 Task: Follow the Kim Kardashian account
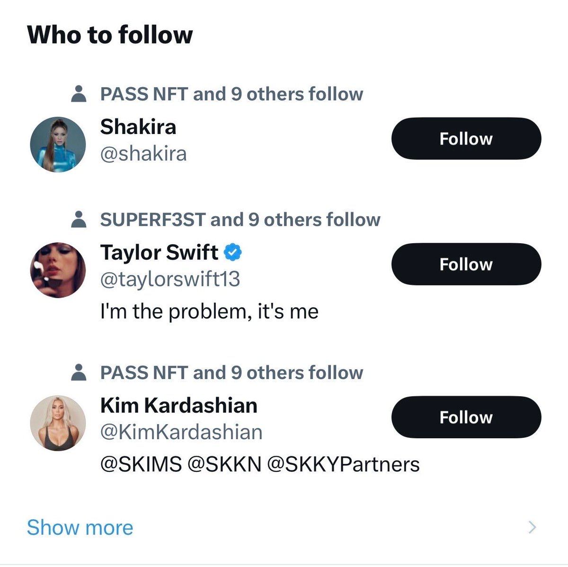466,417
